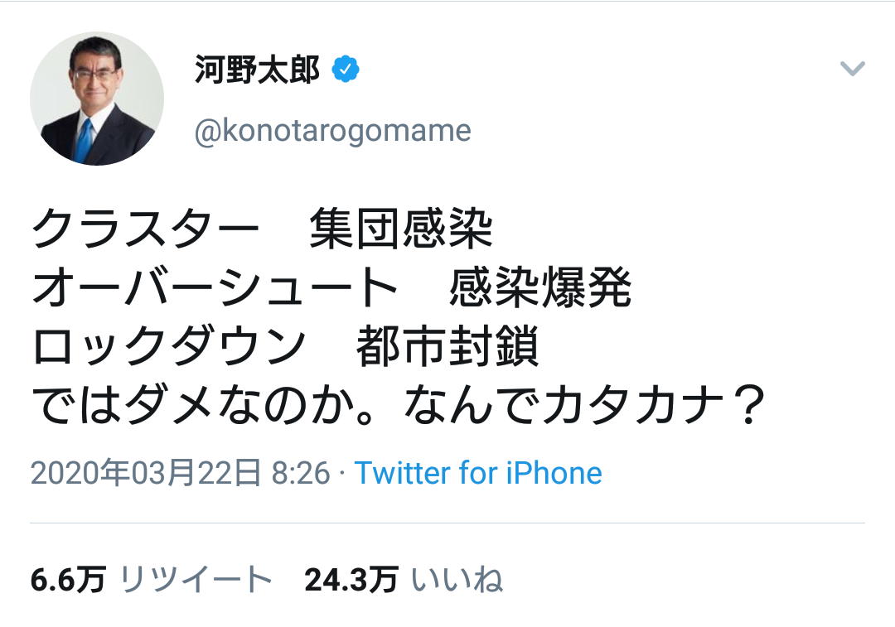Click the 2020年03月22日 8:26 timestamp
The image size is (895, 627).
pos(180,473)
